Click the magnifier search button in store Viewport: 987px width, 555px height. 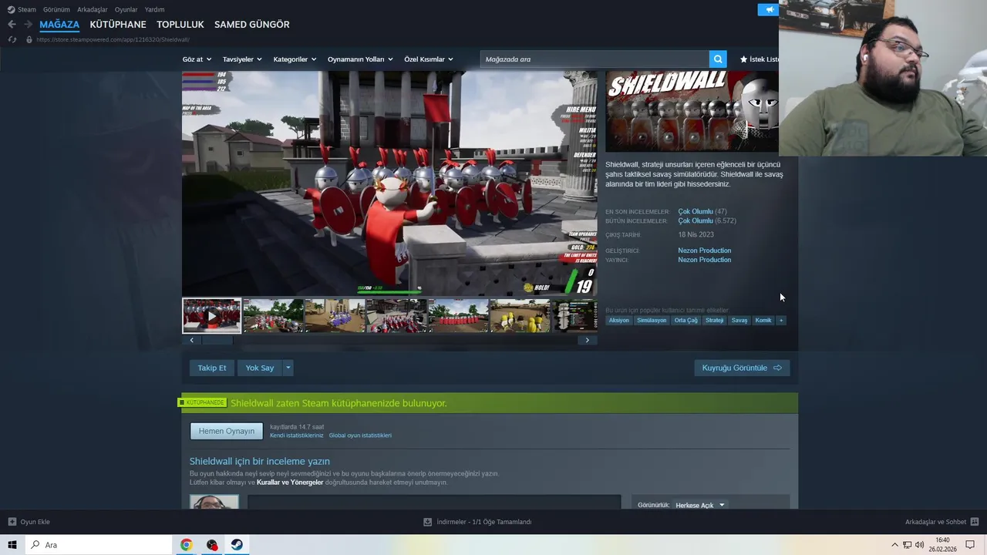[x=718, y=59]
